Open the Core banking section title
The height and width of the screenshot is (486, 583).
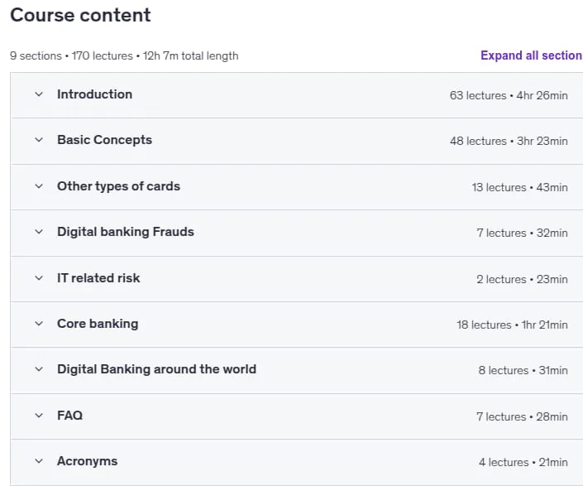pyautogui.click(x=98, y=324)
